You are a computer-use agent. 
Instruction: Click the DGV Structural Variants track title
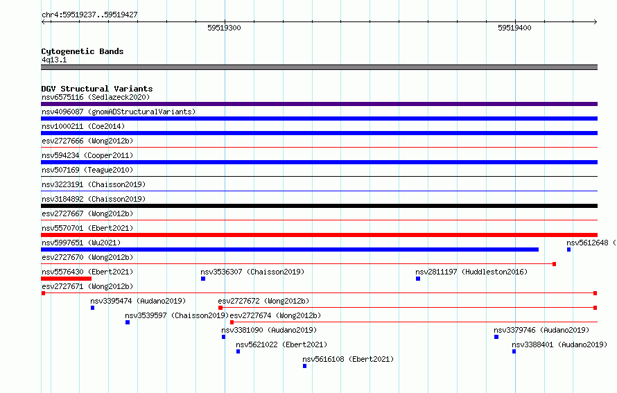(97, 89)
